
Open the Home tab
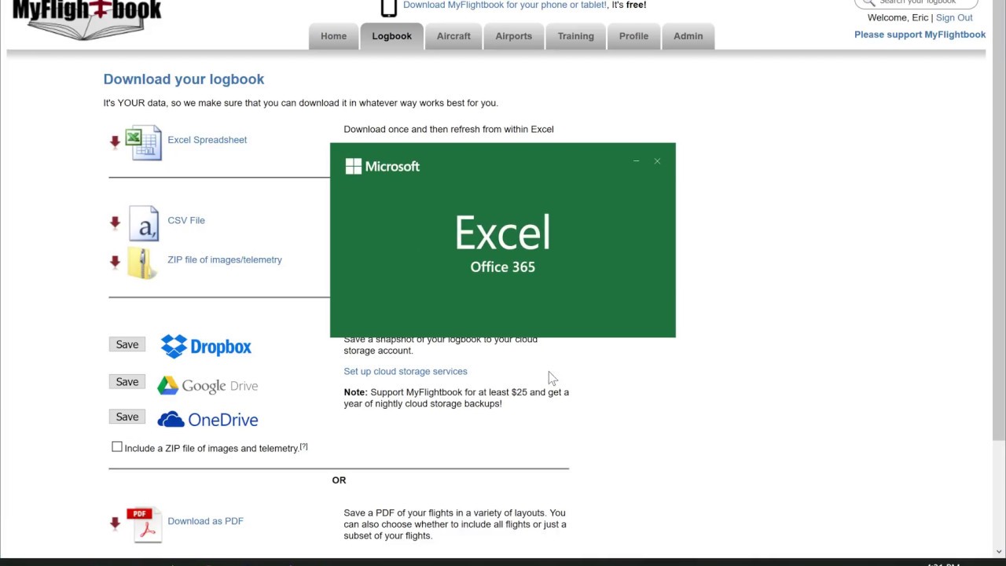coord(333,36)
